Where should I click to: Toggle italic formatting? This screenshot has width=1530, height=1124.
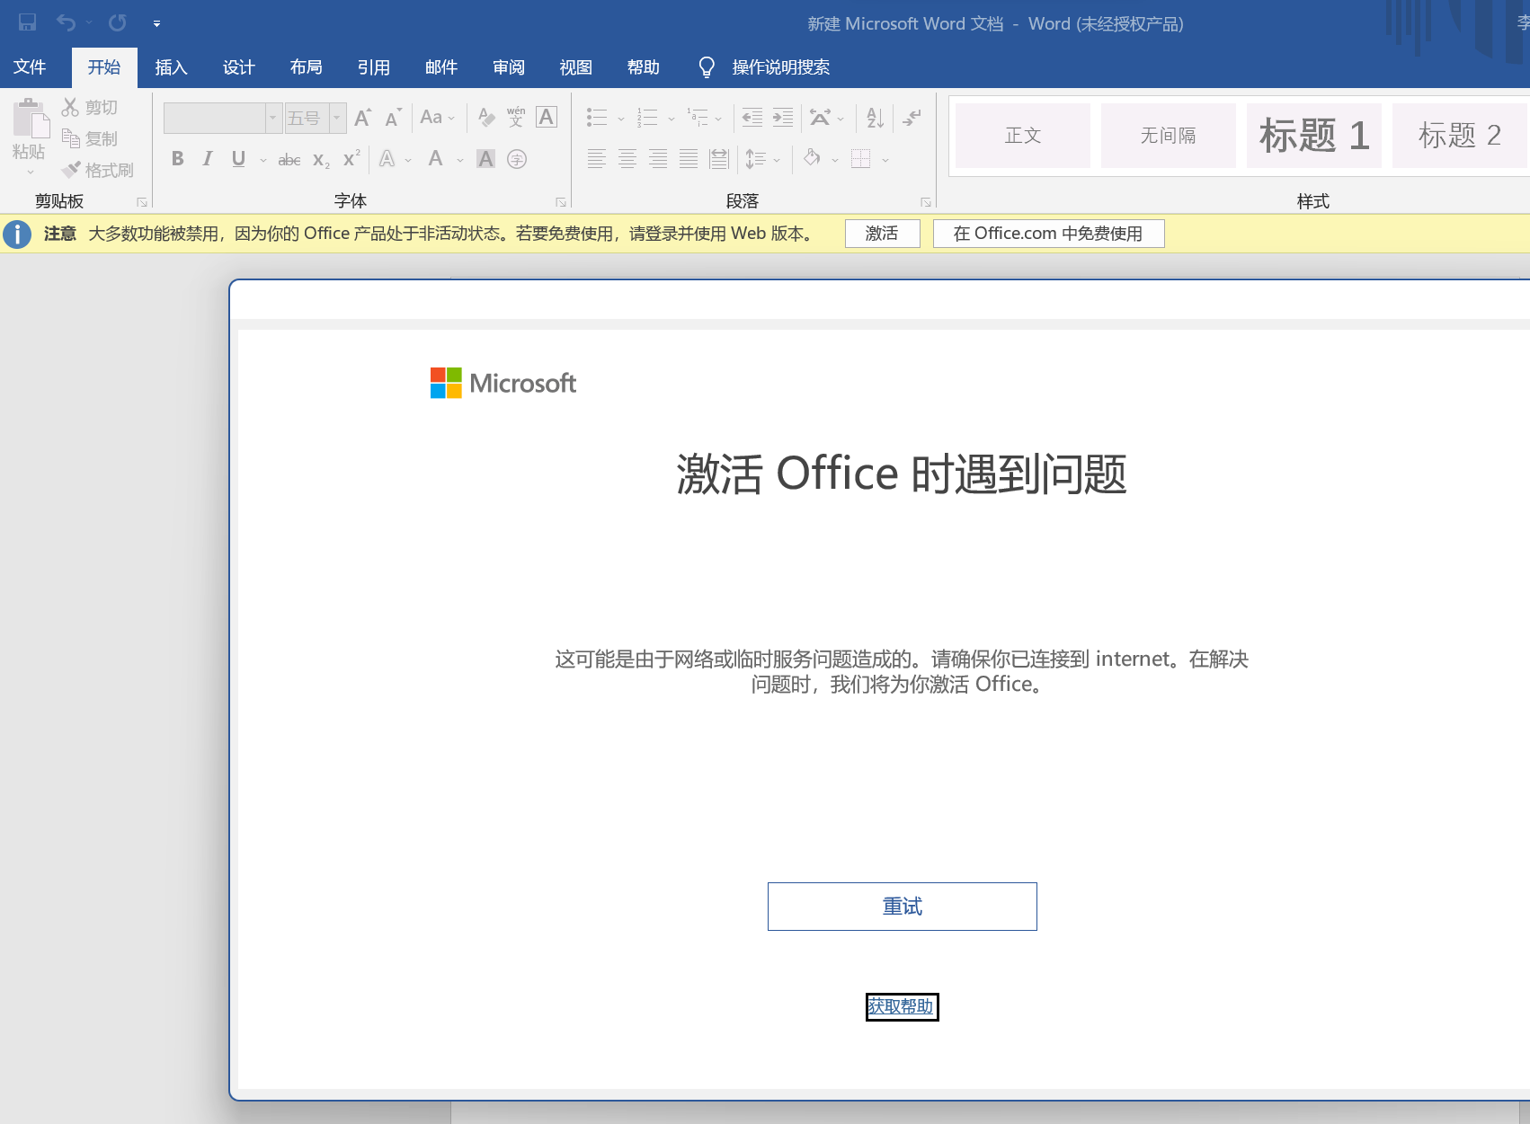[x=208, y=159]
